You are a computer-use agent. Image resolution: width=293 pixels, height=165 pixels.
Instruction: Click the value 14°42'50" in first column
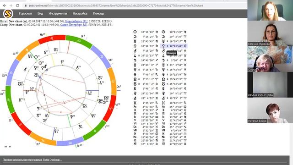147,60
